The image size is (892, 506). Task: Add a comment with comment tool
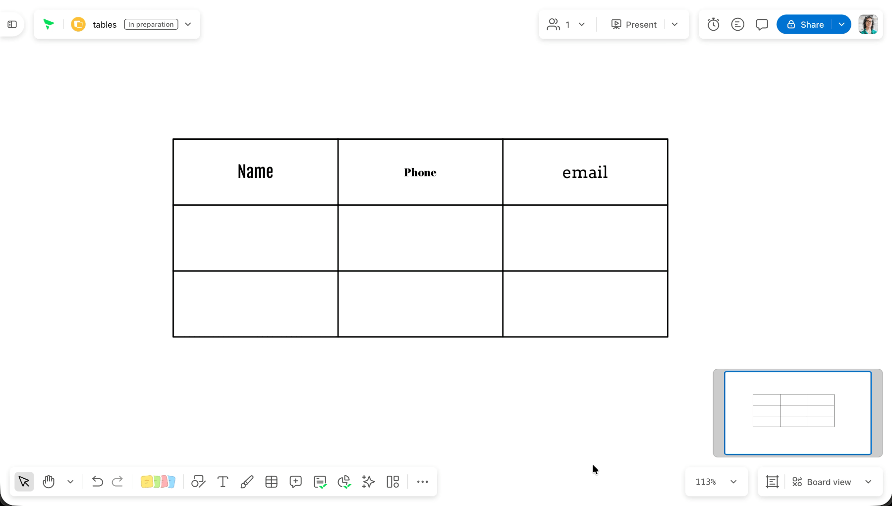click(x=296, y=482)
